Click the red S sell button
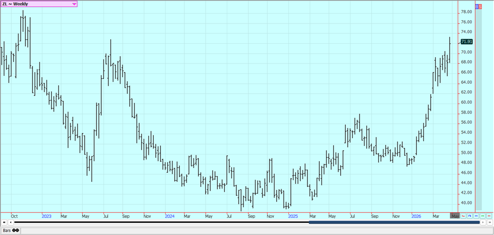Image resolution: width=494 pixels, height=235 pixels. (480, 7)
